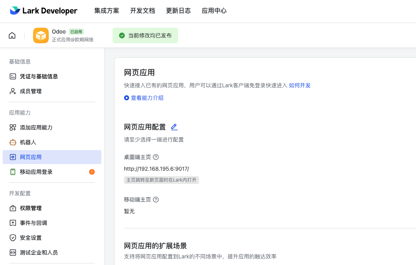
Task: Follow the 如何开发 link
Action: (x=300, y=85)
